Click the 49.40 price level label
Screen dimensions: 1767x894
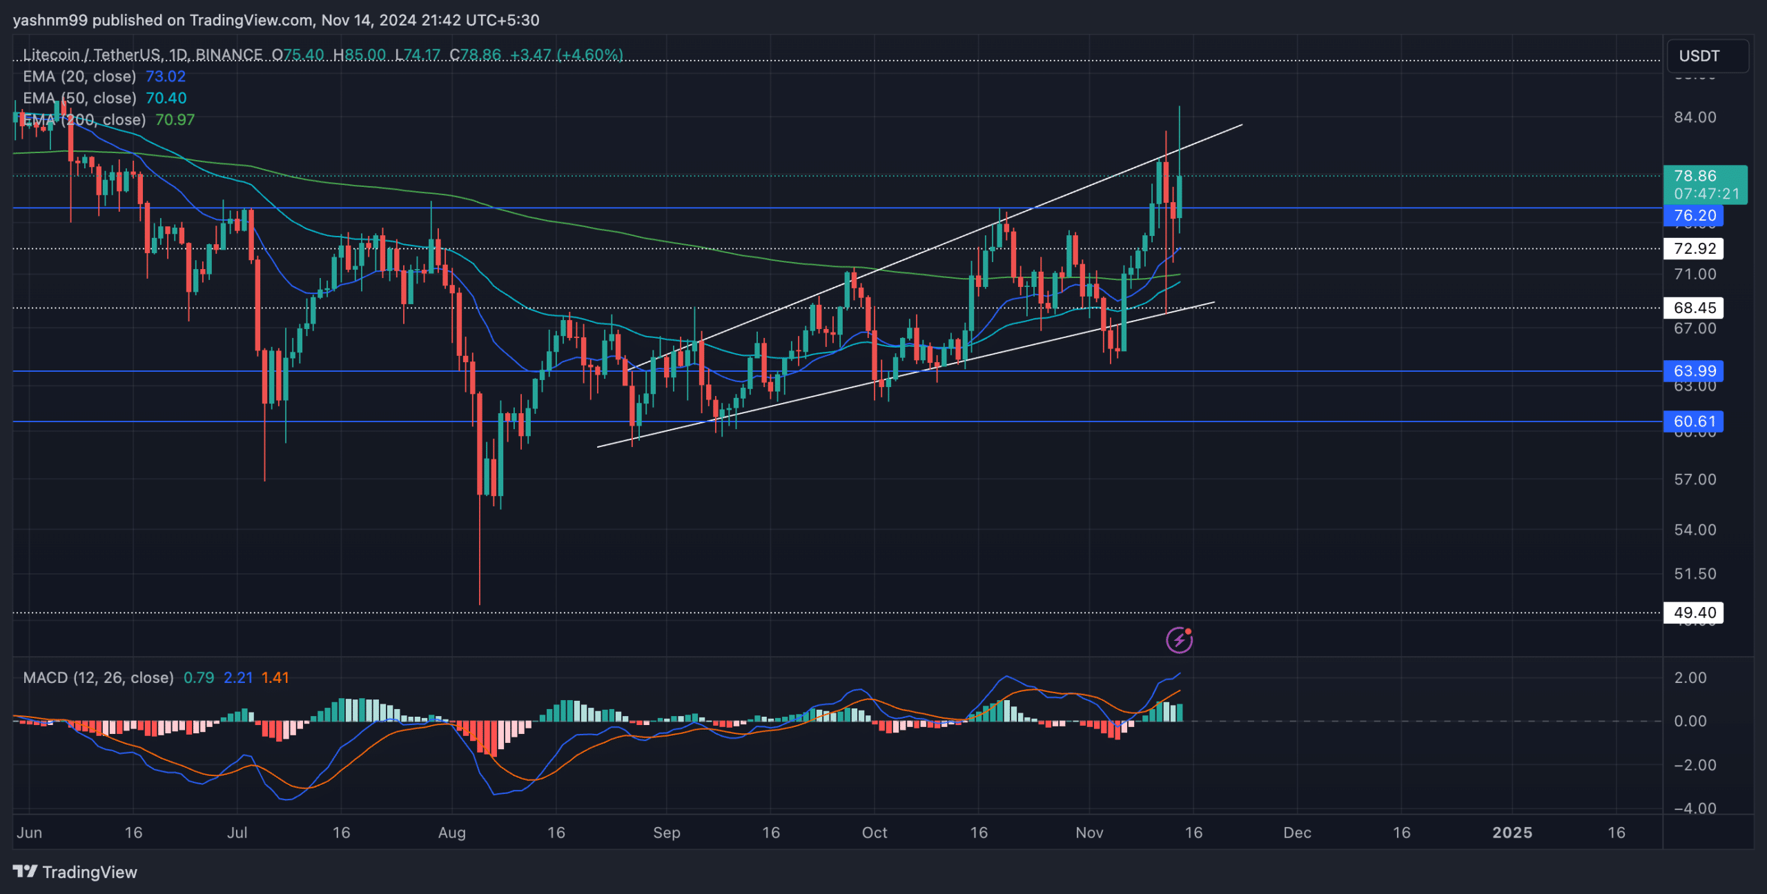[x=1694, y=613]
